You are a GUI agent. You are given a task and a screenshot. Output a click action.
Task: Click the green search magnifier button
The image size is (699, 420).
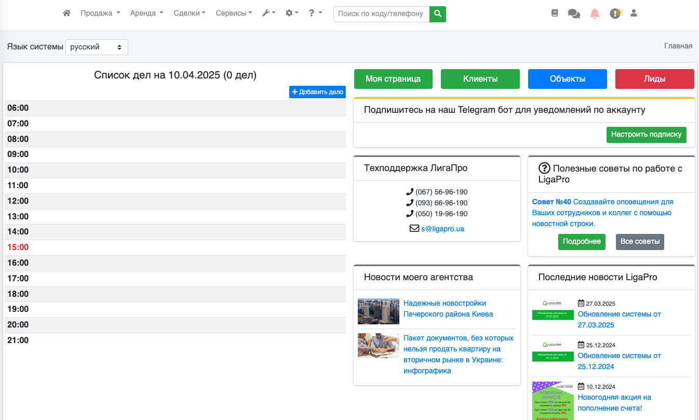438,14
